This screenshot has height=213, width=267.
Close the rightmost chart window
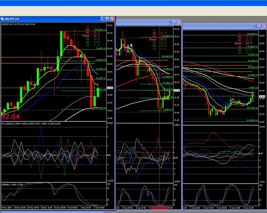coord(264,27)
